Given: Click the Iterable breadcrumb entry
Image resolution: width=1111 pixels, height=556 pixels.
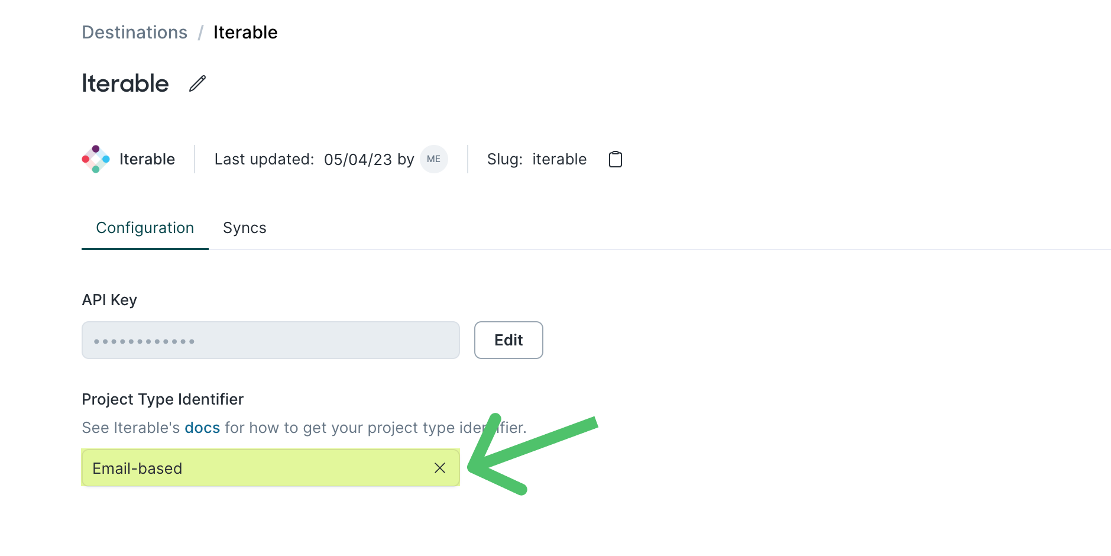Looking at the screenshot, I should pos(245,32).
